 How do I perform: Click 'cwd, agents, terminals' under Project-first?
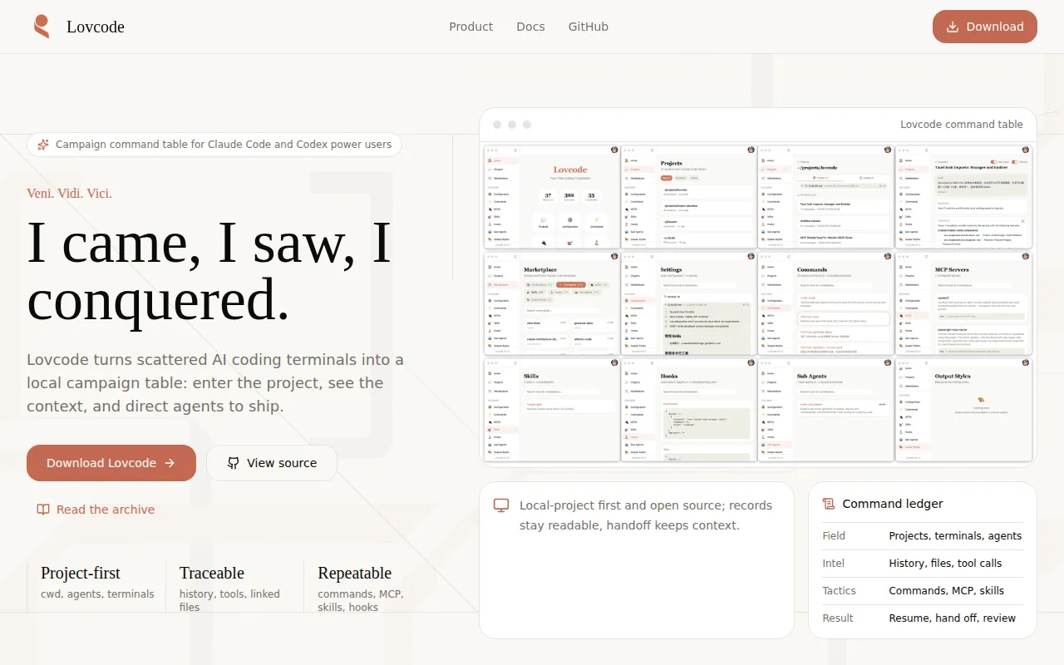coord(97,594)
